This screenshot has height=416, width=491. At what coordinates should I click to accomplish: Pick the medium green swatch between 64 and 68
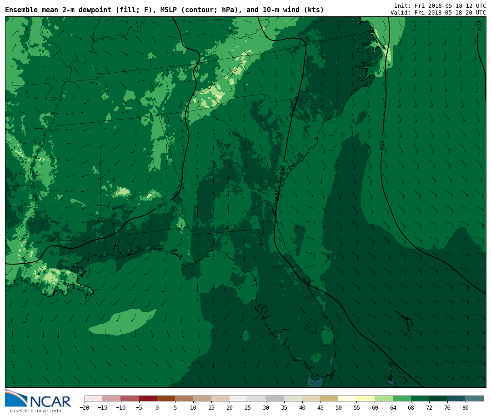[402, 399]
